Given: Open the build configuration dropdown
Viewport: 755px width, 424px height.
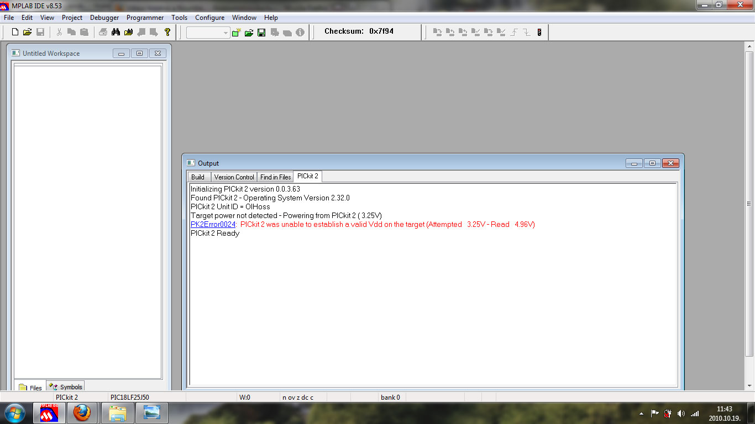Looking at the screenshot, I should coord(208,33).
